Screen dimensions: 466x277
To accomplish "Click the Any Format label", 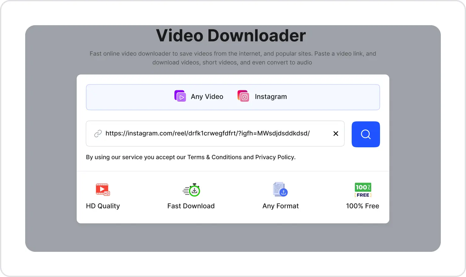I will tap(281, 206).
